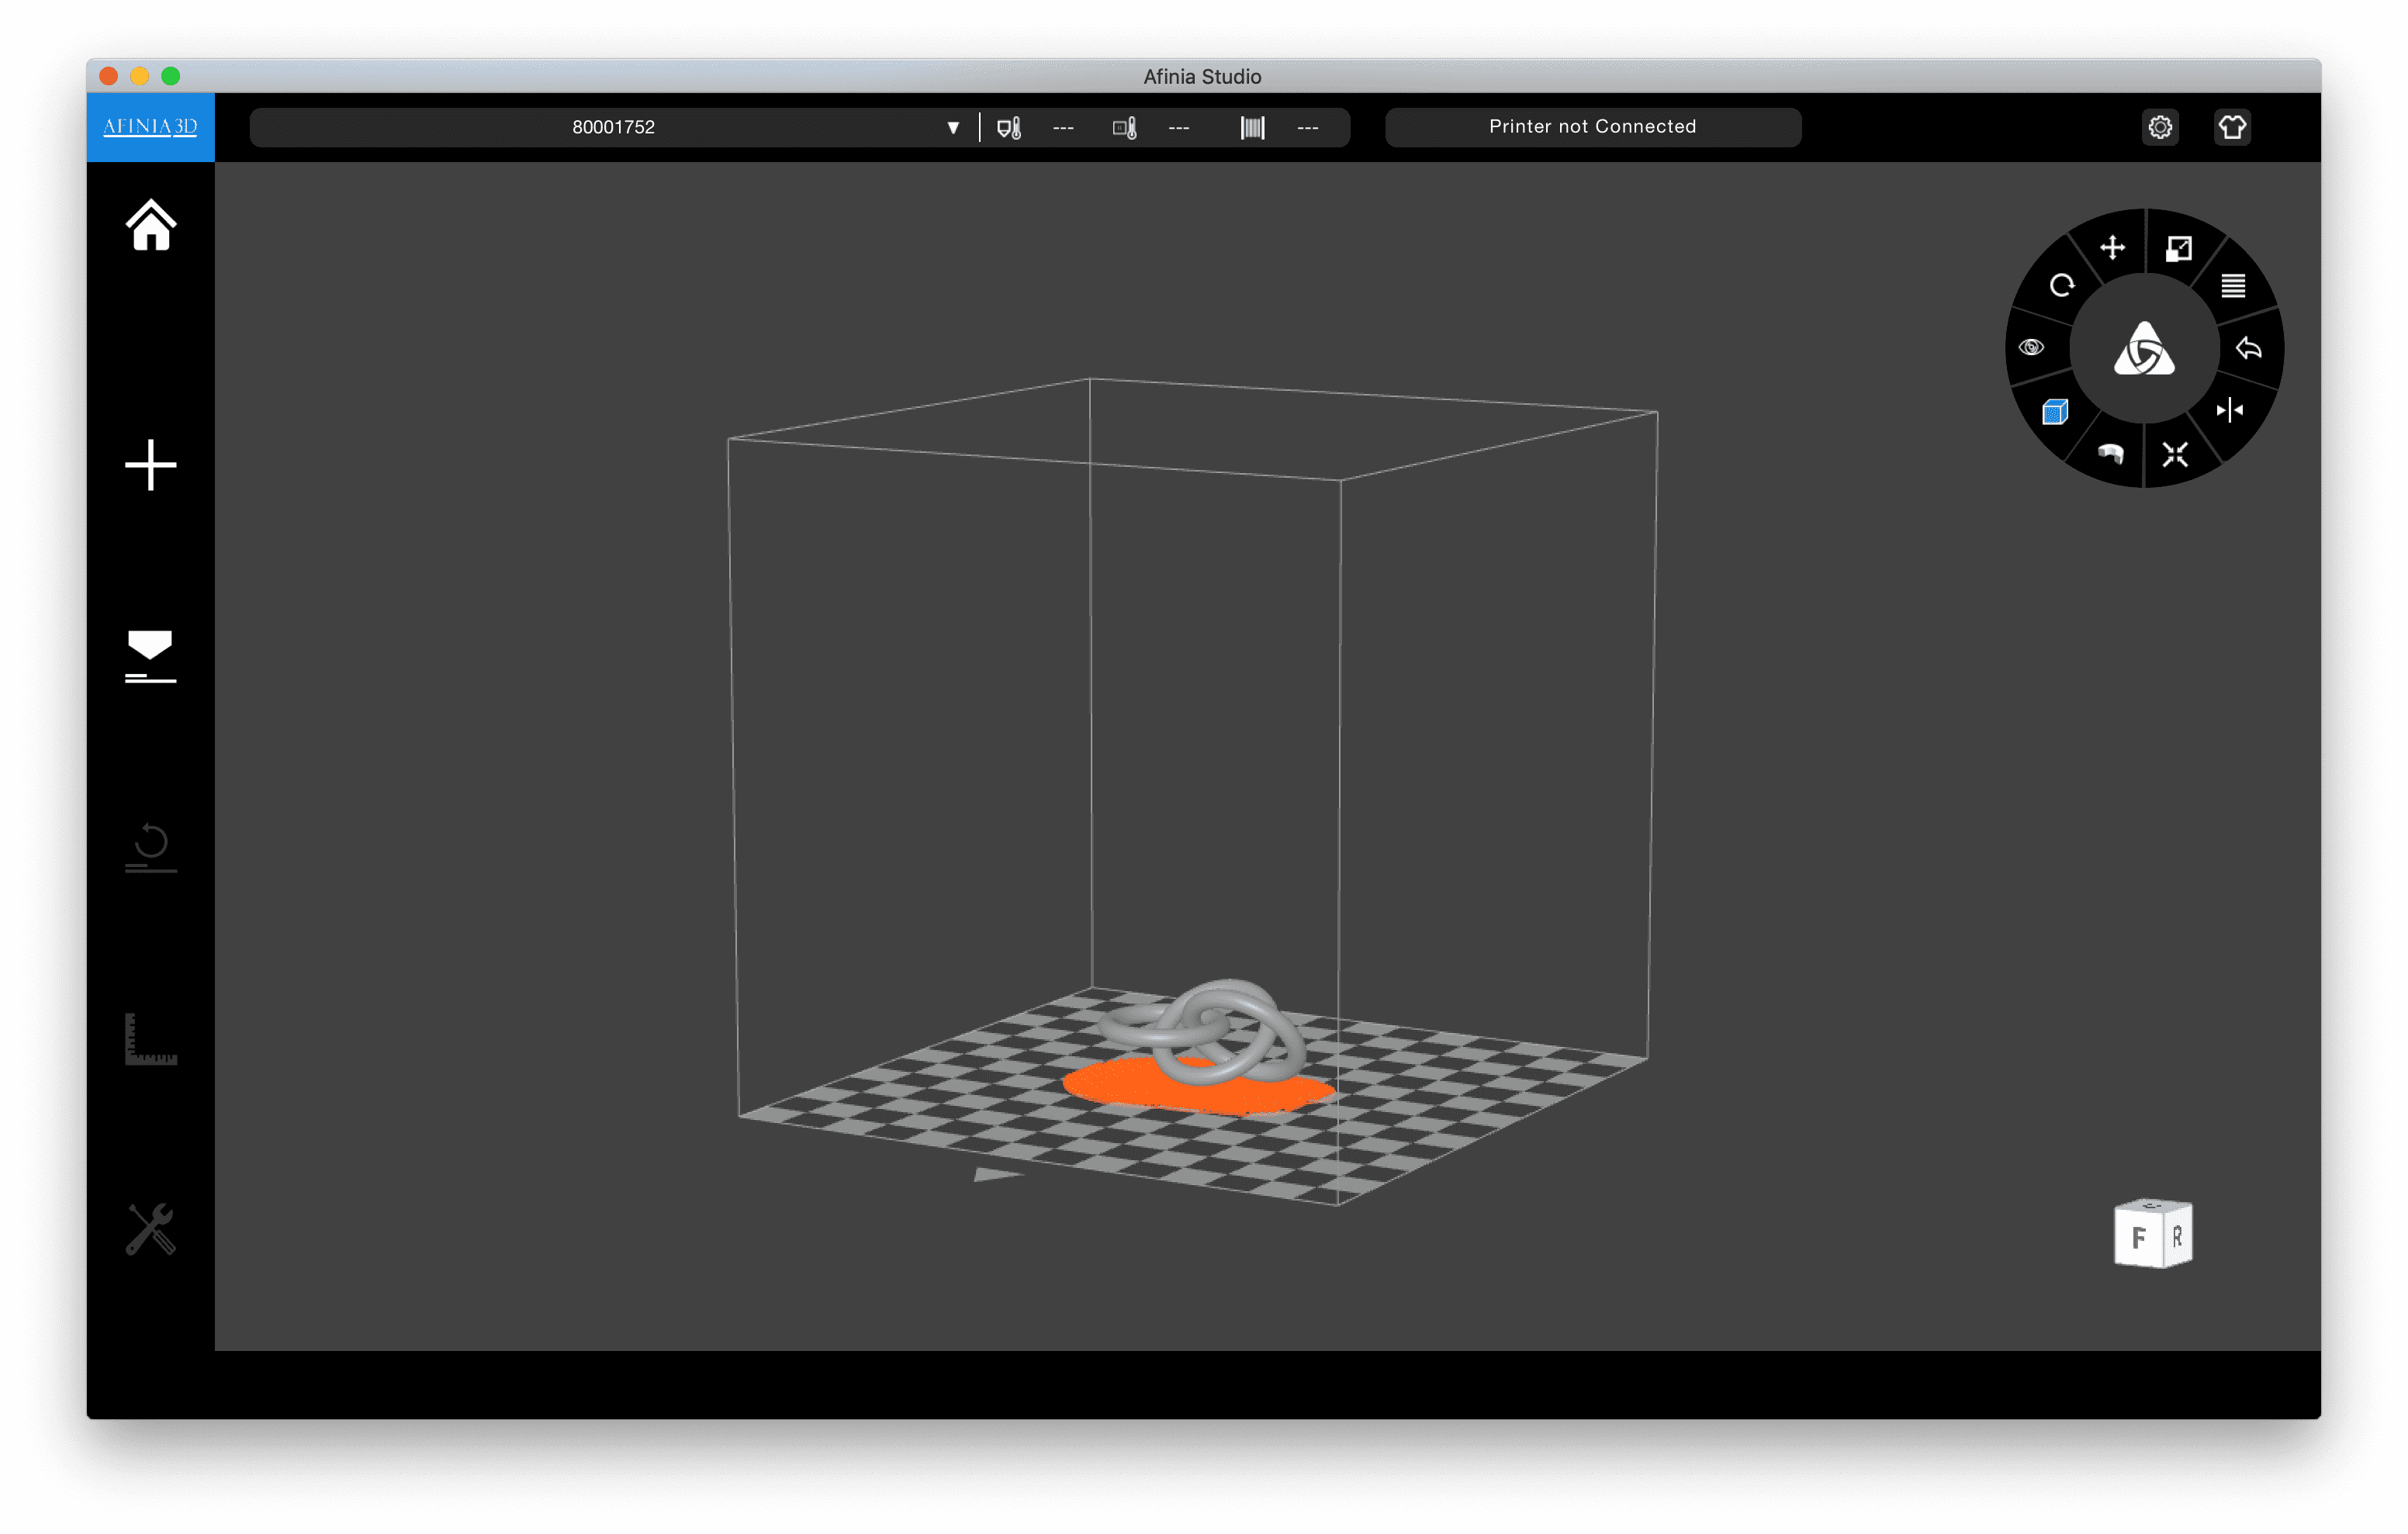This screenshot has width=2408, height=1534.
Task: Open the 80001752 printer selector
Action: (613, 128)
